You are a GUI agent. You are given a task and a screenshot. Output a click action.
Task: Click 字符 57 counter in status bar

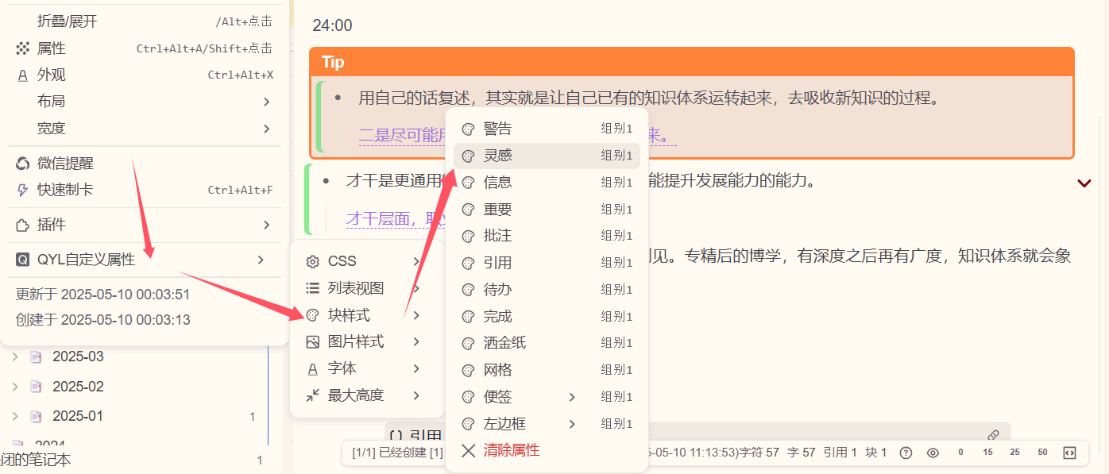[759, 453]
